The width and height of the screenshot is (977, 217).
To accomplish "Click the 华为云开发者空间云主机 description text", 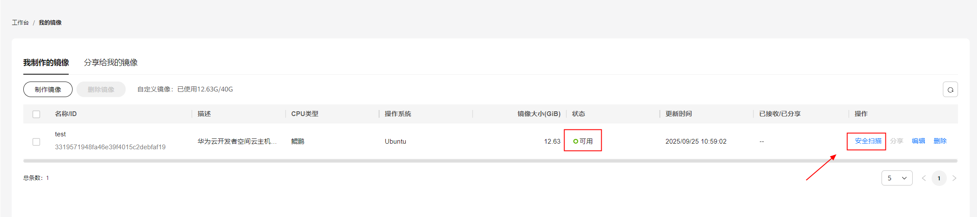I will pos(237,142).
